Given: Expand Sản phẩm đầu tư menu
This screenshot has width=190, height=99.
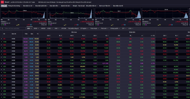Looking at the screenshot, I should tap(92, 6).
